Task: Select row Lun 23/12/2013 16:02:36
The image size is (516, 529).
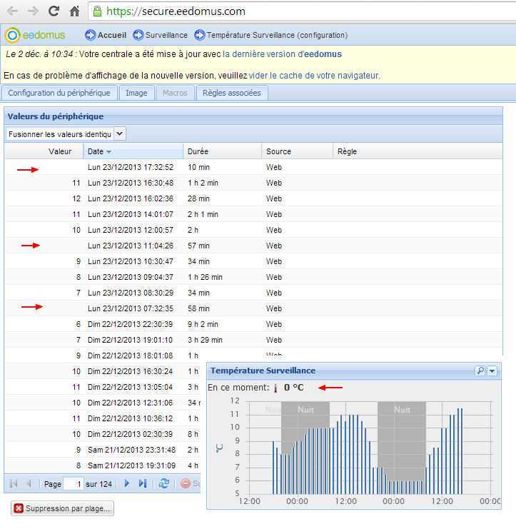Action: [x=253, y=198]
